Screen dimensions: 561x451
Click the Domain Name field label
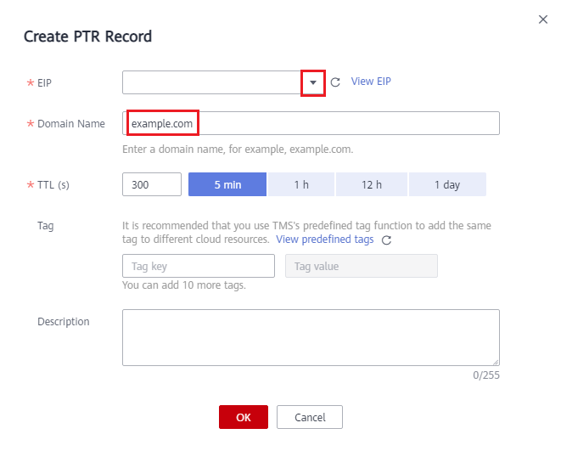(x=71, y=124)
